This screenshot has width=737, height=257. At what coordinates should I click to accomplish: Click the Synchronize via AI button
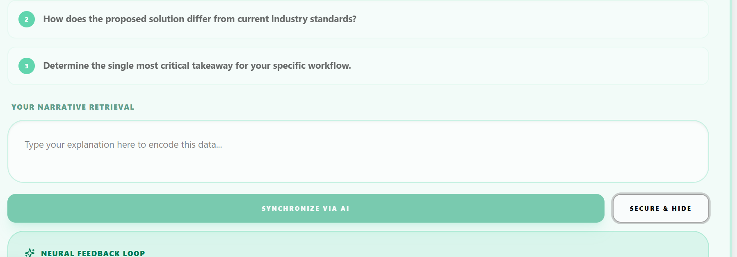(x=306, y=208)
